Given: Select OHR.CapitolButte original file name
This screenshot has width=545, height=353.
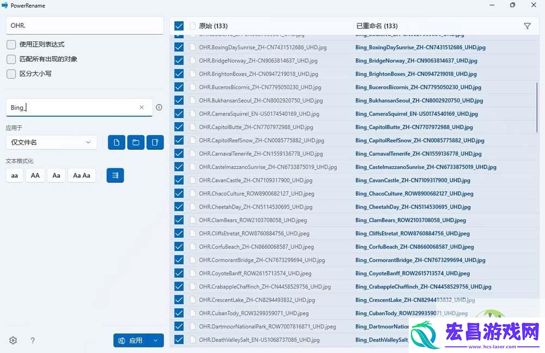Looking at the screenshot, I should [256, 127].
